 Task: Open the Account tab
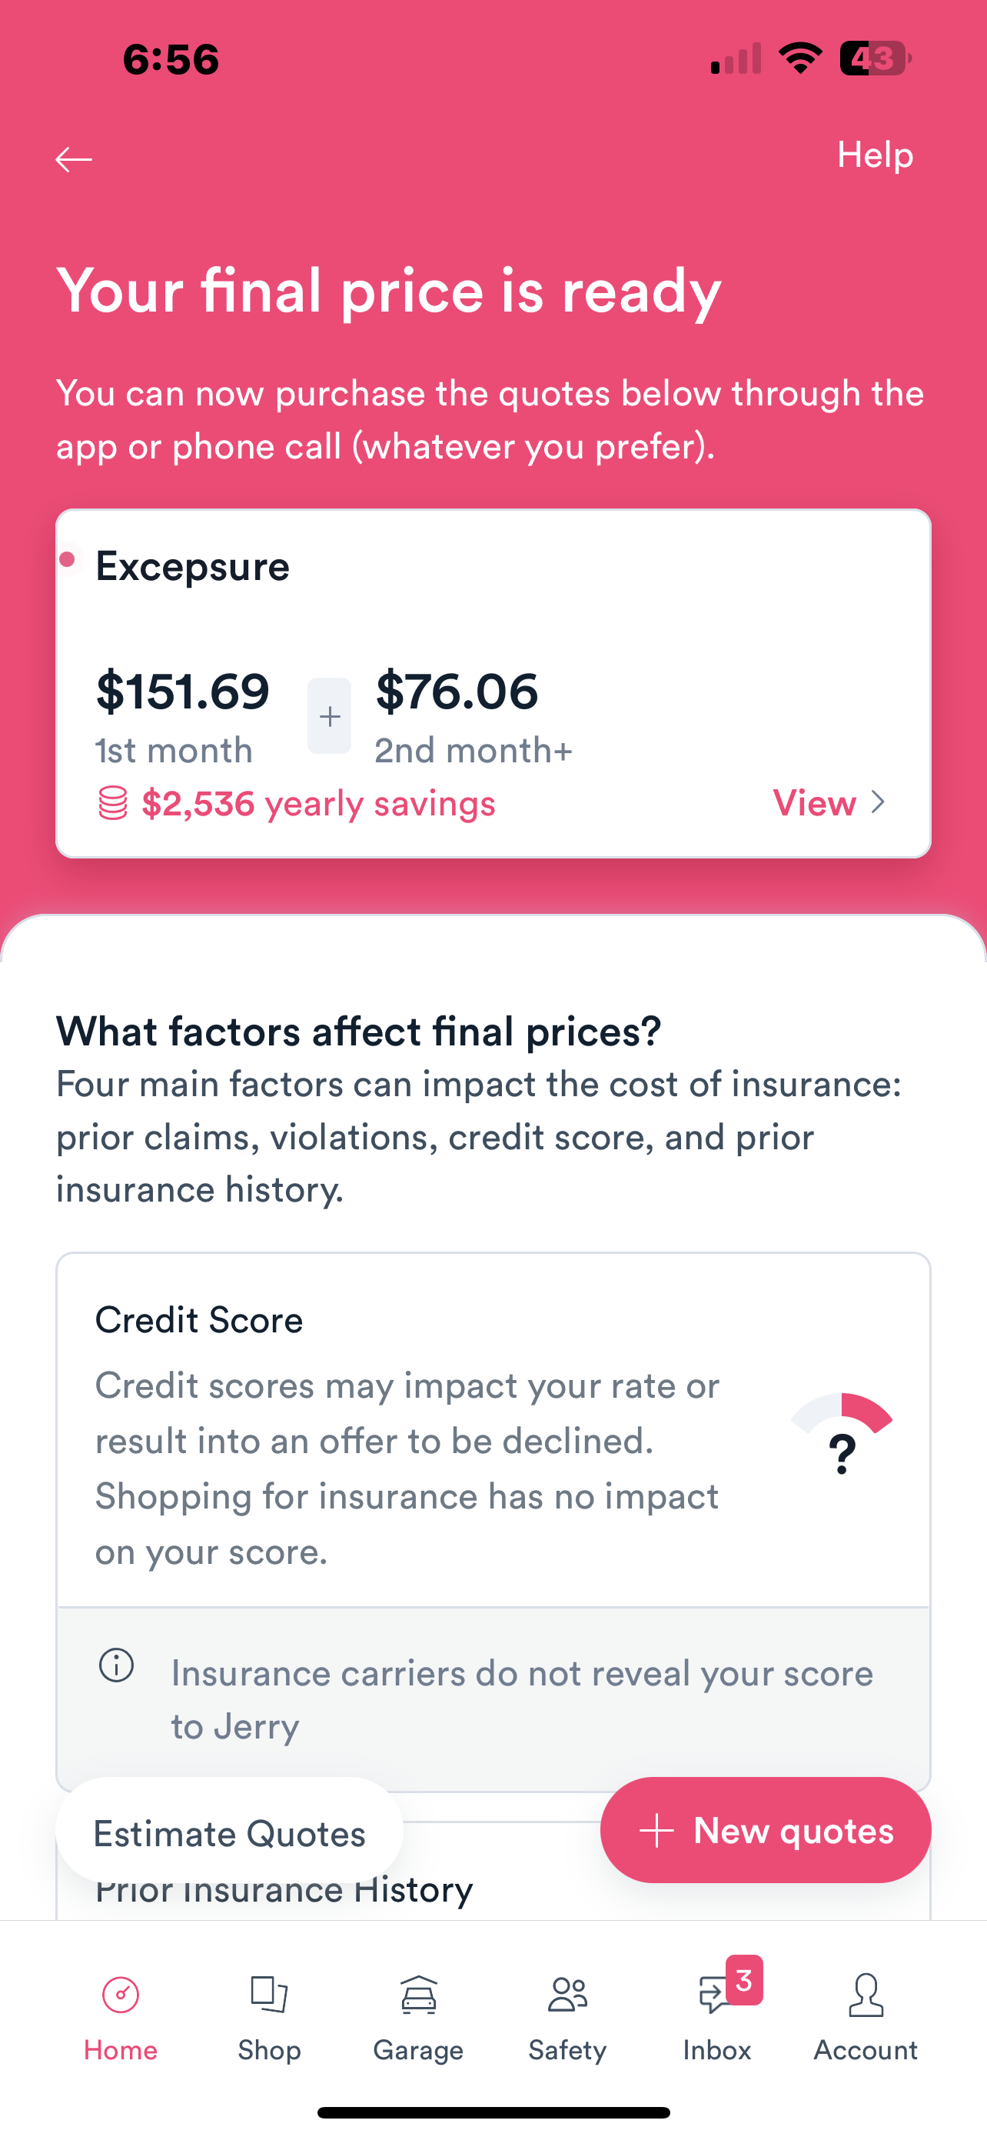click(x=866, y=2018)
